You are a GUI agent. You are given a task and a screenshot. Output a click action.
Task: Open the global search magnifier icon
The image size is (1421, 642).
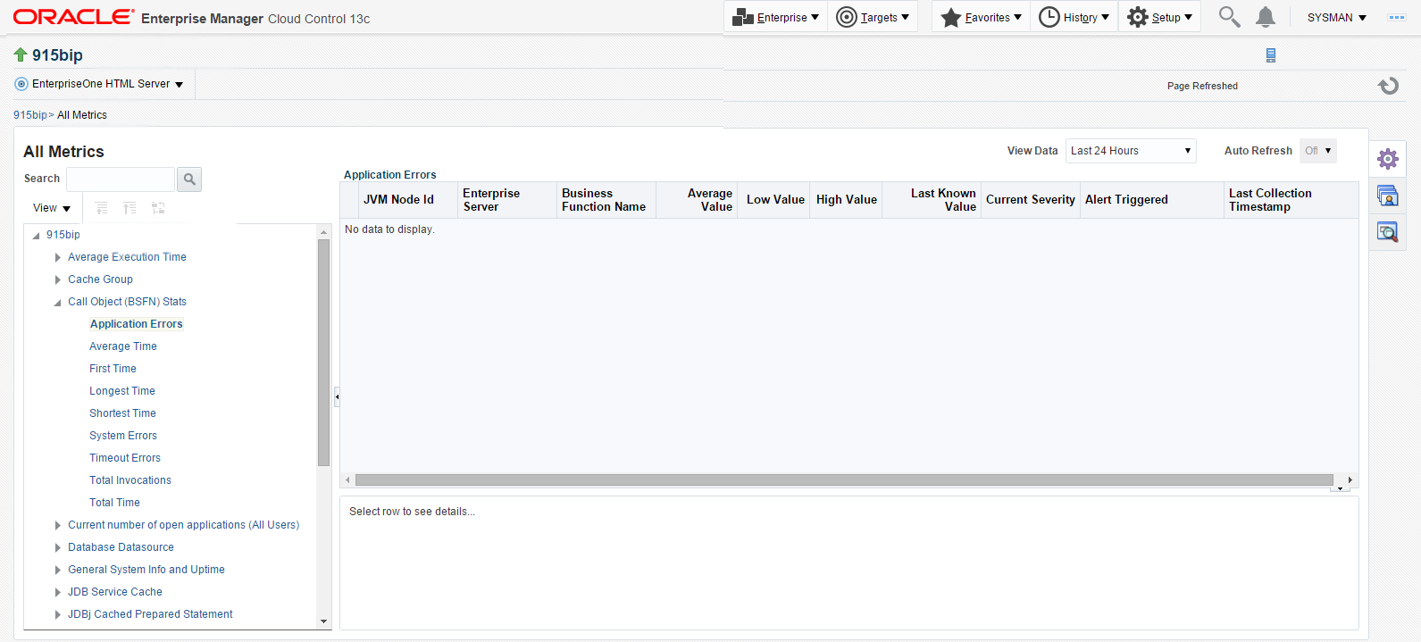[x=1230, y=17]
